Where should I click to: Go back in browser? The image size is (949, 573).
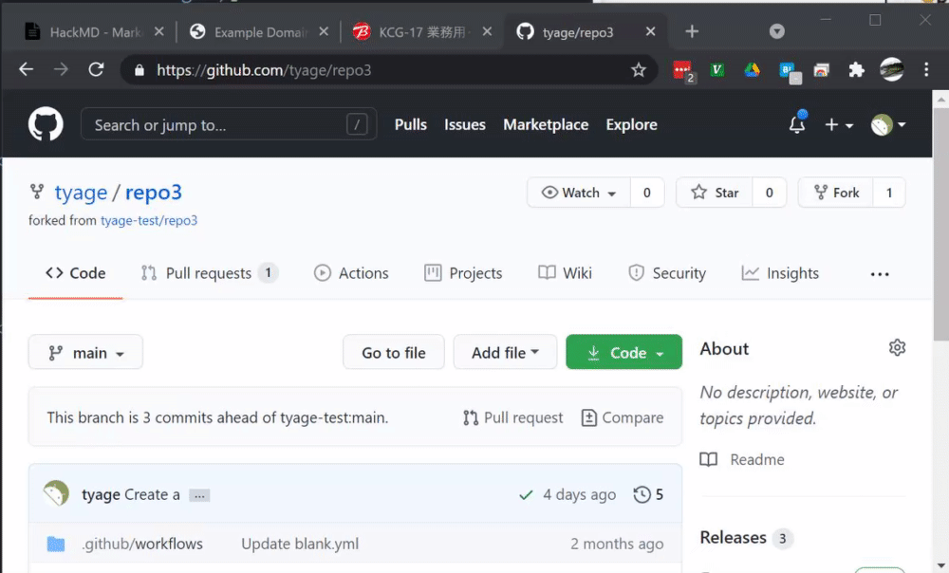[26, 69]
